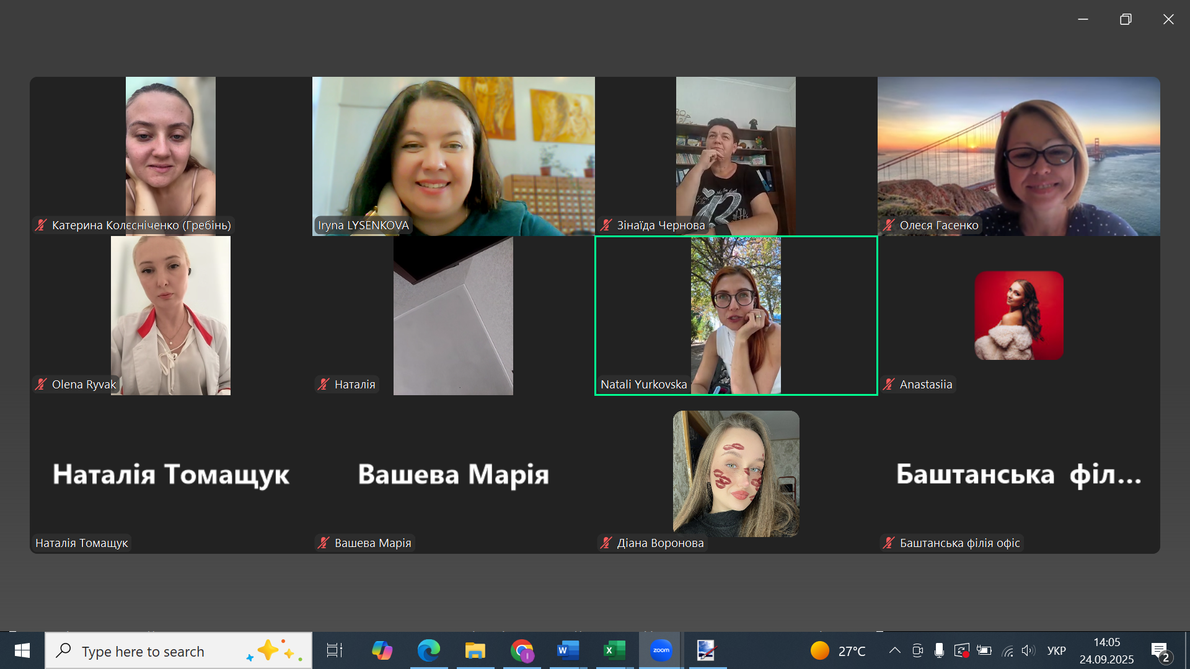
Task: Click Катерина Колєсніченко's muted microphone icon
Action: (41, 225)
